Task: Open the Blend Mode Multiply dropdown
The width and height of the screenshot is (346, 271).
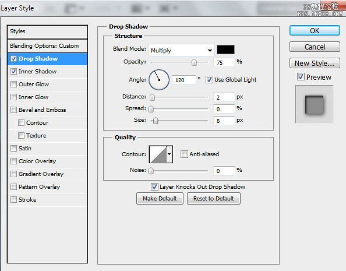Action: 182,50
